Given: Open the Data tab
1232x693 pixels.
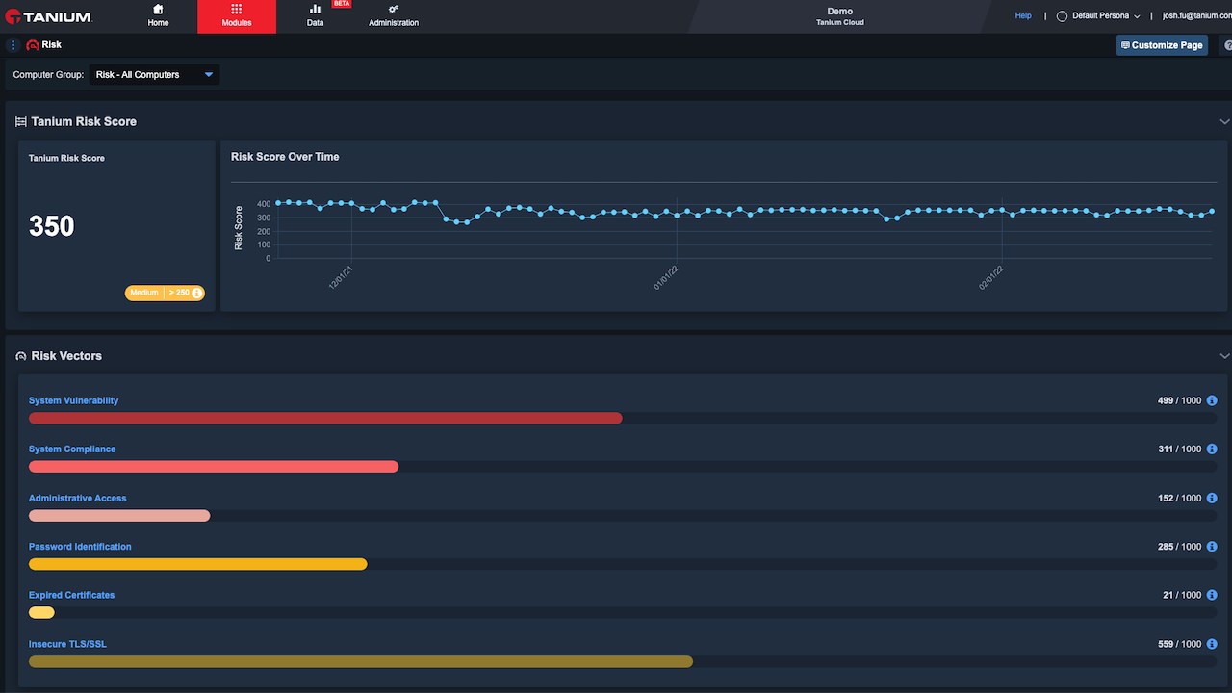Looking at the screenshot, I should [315, 16].
